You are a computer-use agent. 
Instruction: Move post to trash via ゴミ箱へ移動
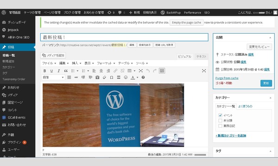pyautogui.click(x=224, y=83)
